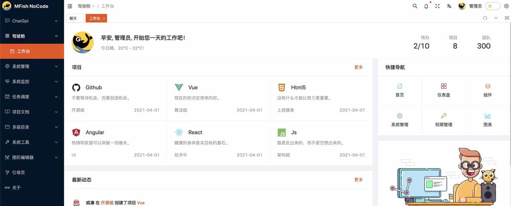The width and height of the screenshot is (511, 206).
Task: Click the 工作台 breadcrumb text
Action: click(108, 6)
